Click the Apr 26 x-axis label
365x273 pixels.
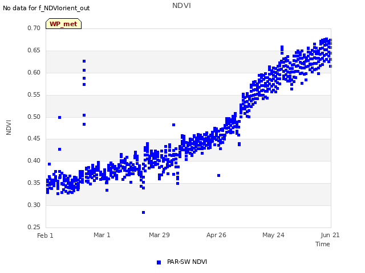[x=216, y=235]
